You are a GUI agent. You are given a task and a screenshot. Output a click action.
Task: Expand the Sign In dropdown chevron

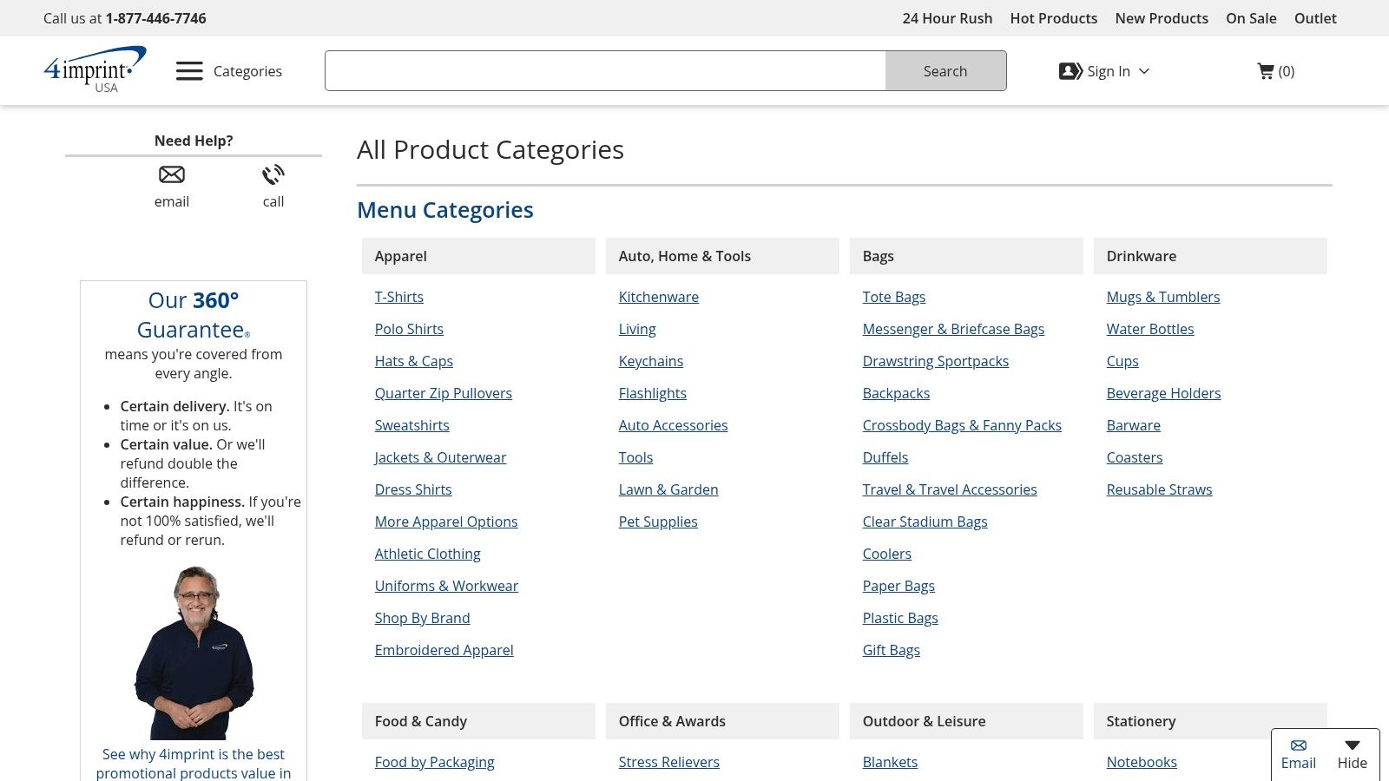[x=1144, y=71]
